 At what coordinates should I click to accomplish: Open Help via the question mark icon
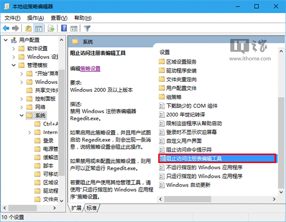coord(64,28)
